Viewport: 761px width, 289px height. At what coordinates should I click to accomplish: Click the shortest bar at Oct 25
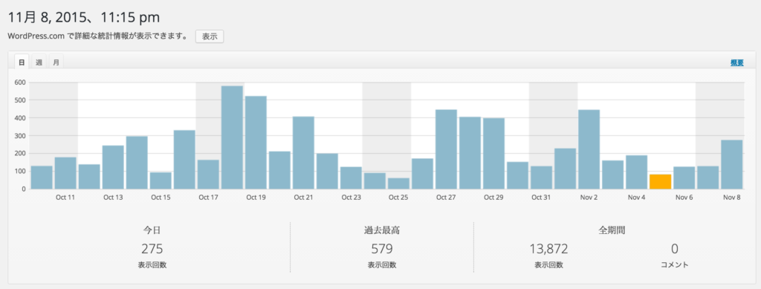[398, 184]
